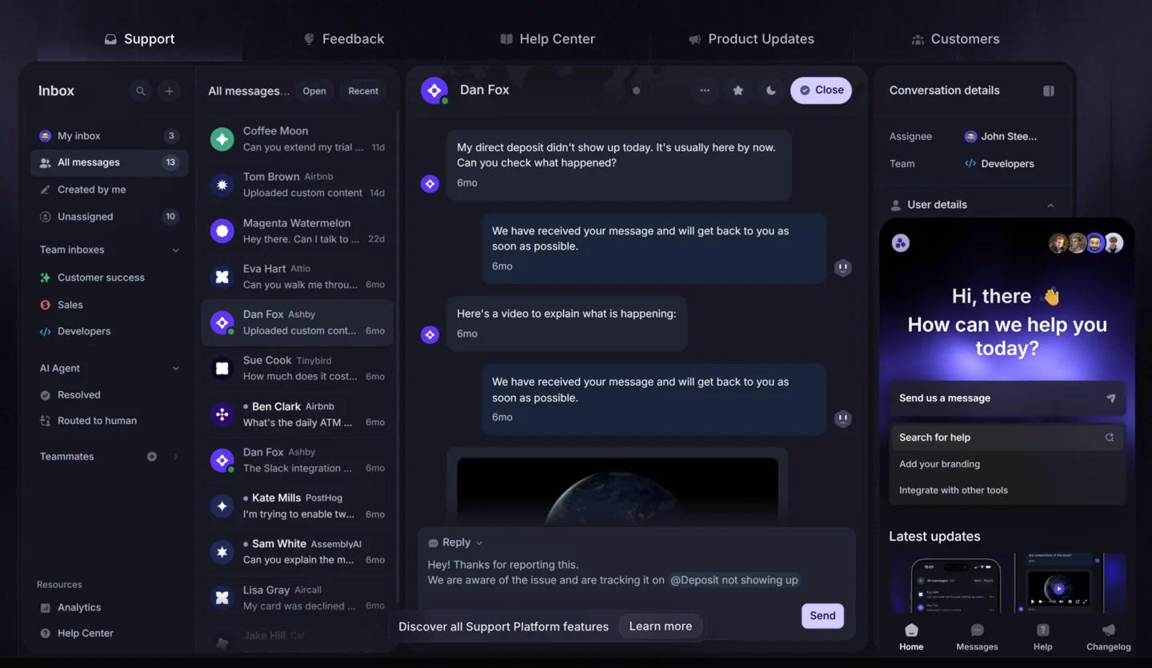Toggle the conversation details sidebar panel icon

(1049, 91)
